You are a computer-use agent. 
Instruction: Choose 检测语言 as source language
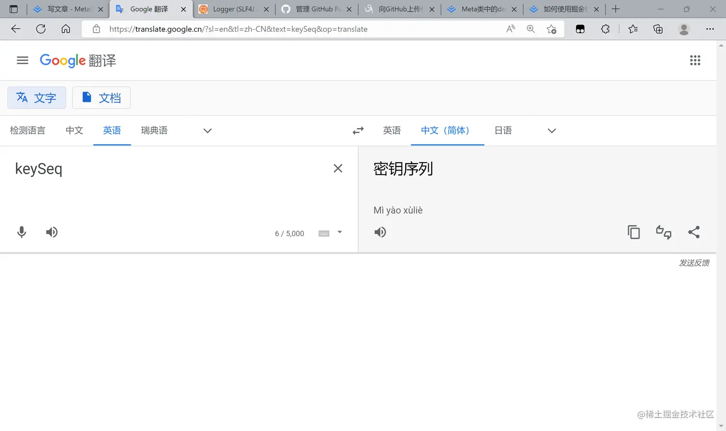pyautogui.click(x=27, y=131)
